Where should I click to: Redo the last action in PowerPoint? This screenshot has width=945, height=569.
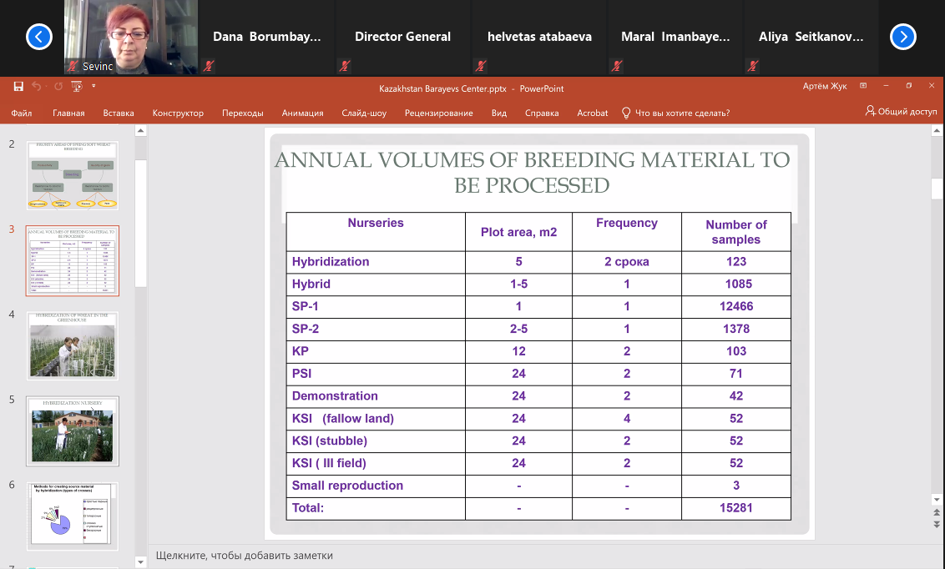pyautogui.click(x=58, y=87)
